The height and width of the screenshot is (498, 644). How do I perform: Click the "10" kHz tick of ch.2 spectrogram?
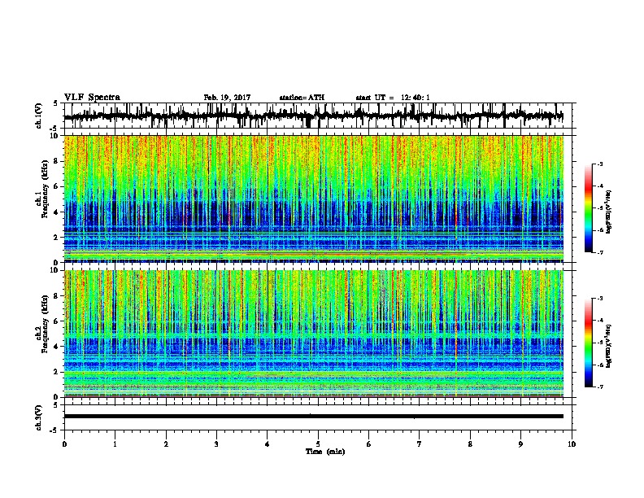coord(56,271)
